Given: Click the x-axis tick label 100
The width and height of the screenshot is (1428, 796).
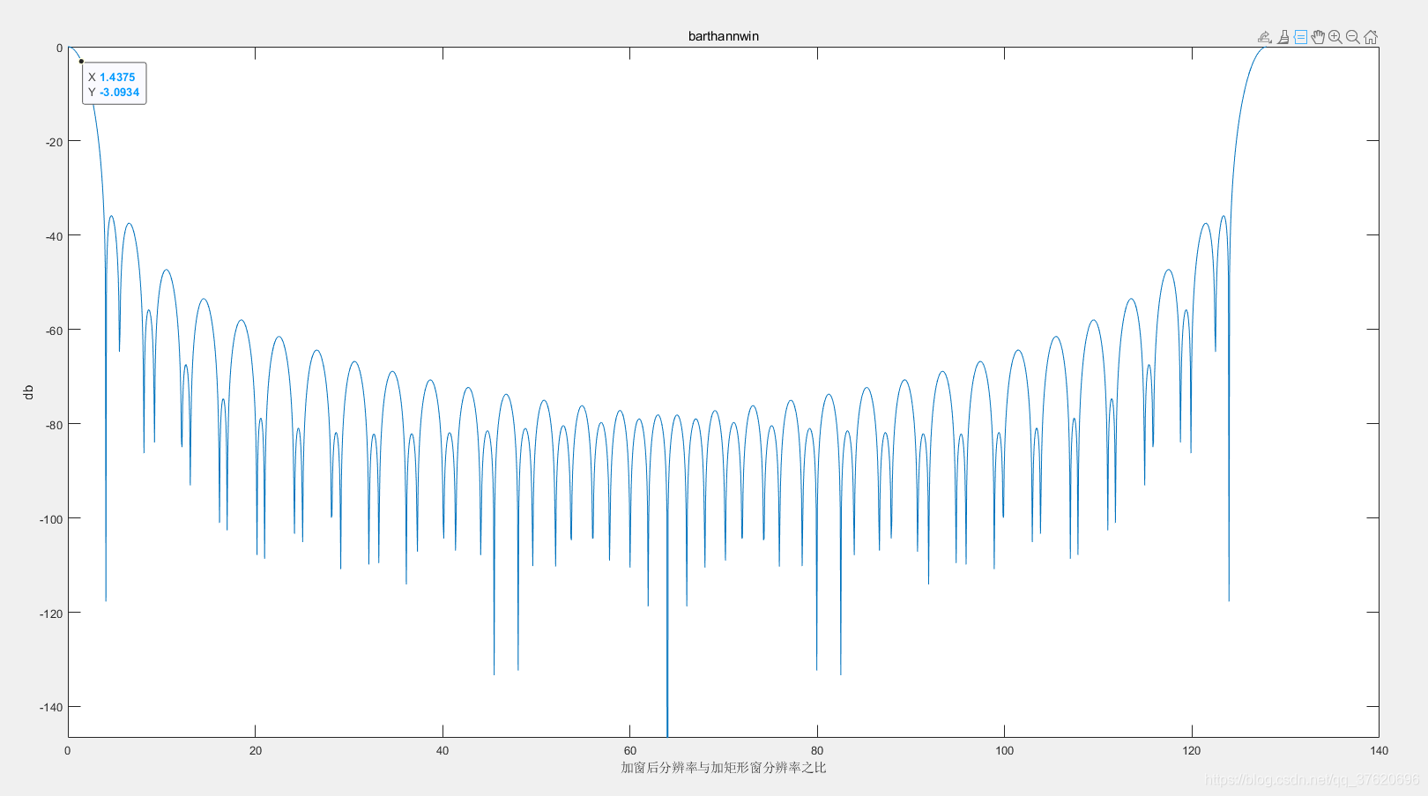Looking at the screenshot, I should point(1005,751).
